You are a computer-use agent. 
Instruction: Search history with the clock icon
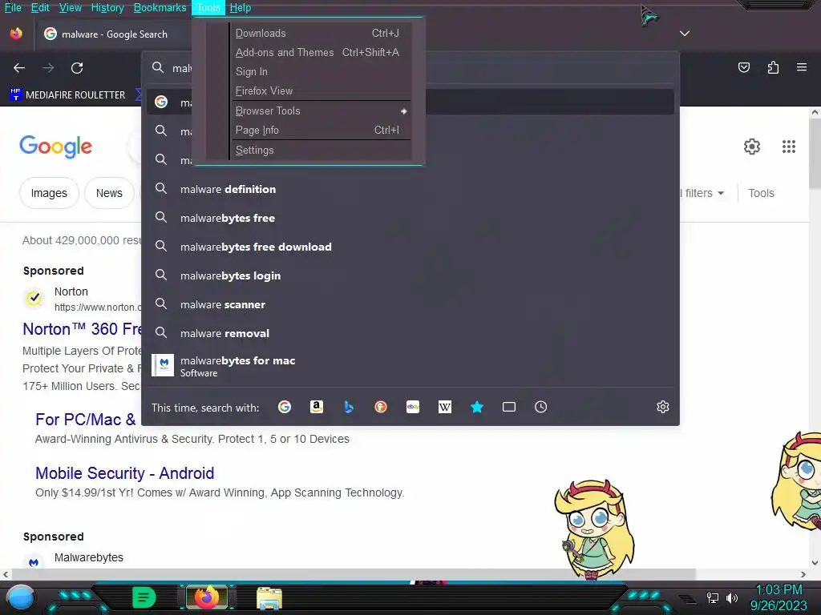tap(541, 407)
